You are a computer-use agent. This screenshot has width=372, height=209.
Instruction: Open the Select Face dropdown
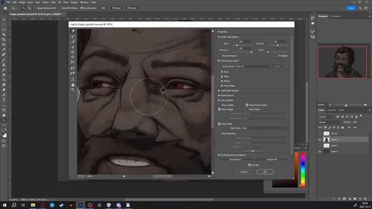pyautogui.click(x=253, y=67)
